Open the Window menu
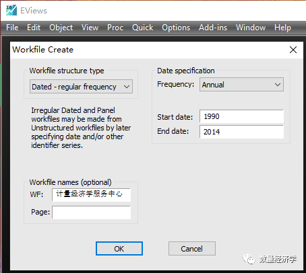 pyautogui.click(x=251, y=28)
